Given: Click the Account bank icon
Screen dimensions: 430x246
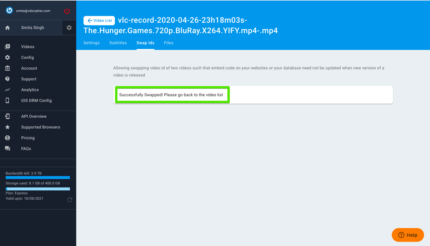Looking at the screenshot, I should [7, 68].
